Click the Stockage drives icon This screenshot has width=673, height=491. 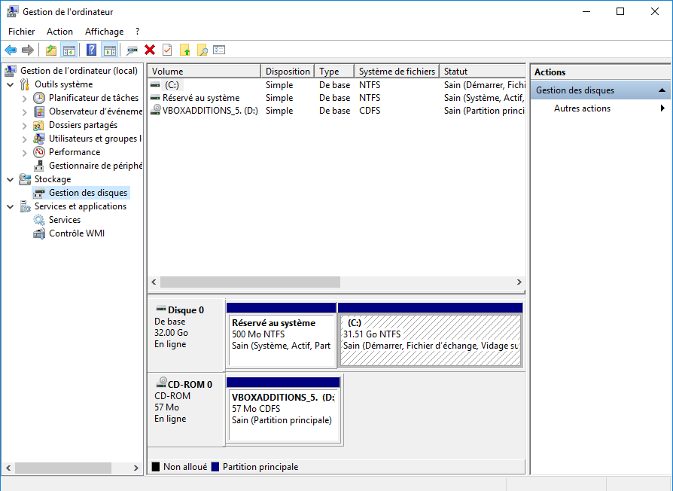coord(25,179)
